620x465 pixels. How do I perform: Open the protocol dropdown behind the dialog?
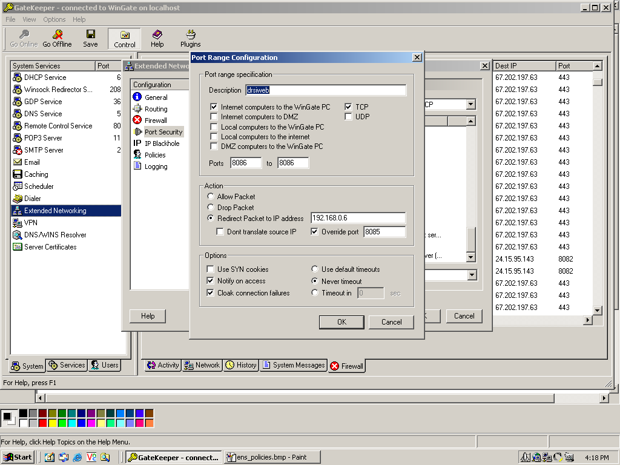470,104
